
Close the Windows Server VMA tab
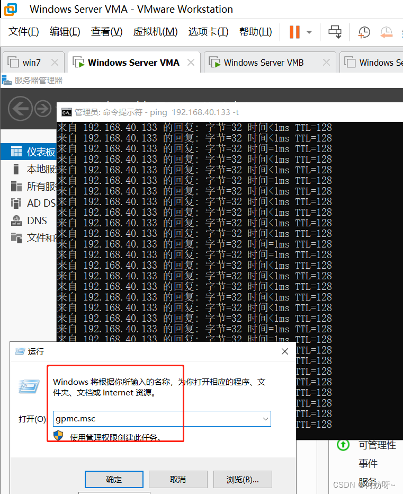[x=191, y=63]
